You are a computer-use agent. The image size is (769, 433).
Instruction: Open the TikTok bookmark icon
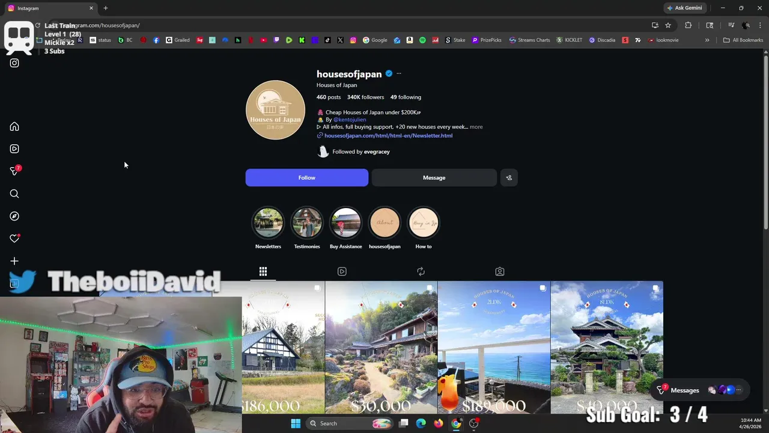327,40
